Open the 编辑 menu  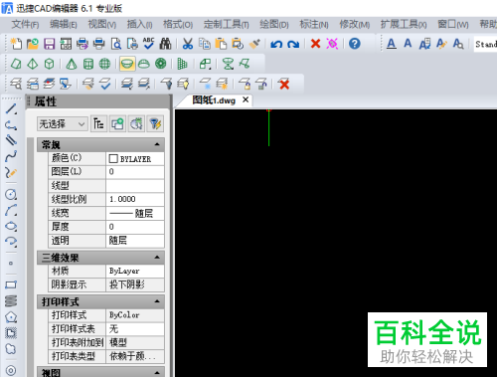[x=63, y=24]
